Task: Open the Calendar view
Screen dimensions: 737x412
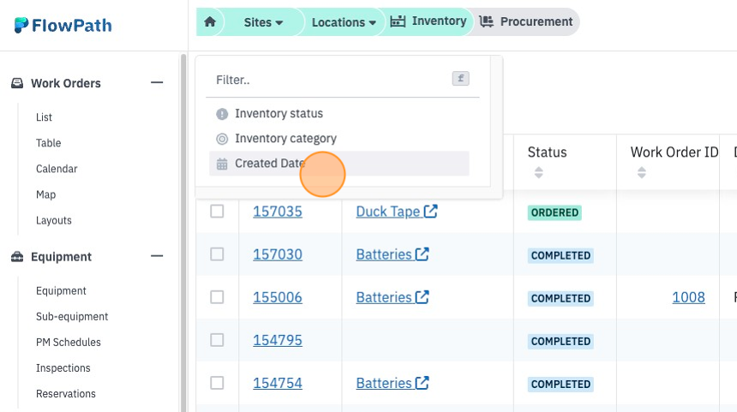Action: click(x=57, y=169)
